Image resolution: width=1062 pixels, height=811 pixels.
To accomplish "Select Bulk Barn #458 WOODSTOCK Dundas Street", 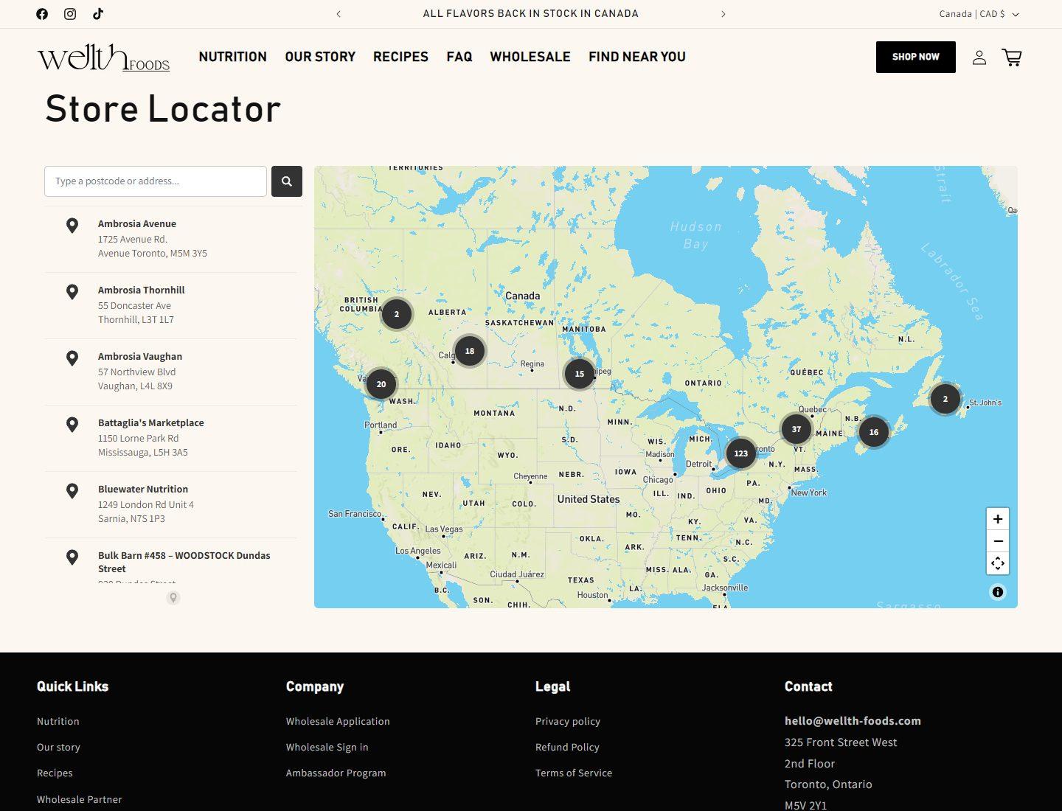I will click(x=184, y=563).
